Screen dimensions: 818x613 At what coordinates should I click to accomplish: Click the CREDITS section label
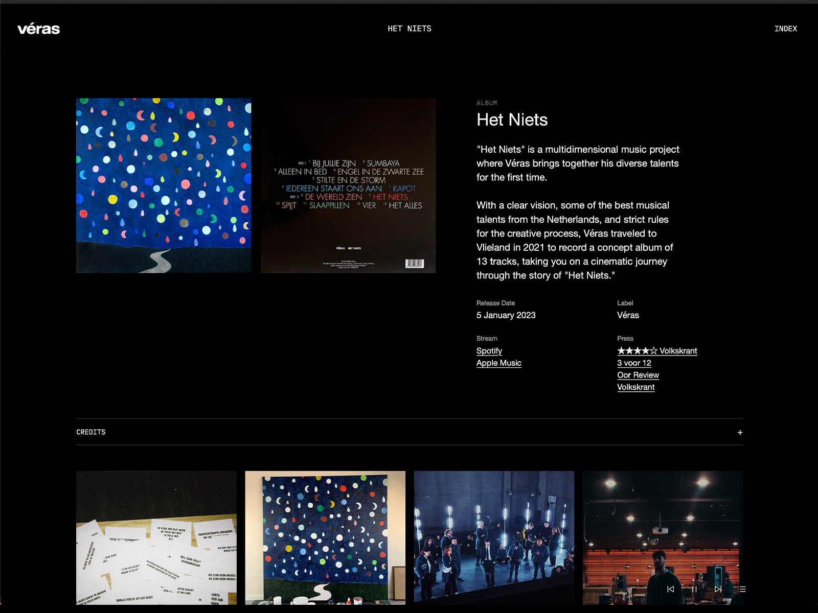[x=91, y=432]
